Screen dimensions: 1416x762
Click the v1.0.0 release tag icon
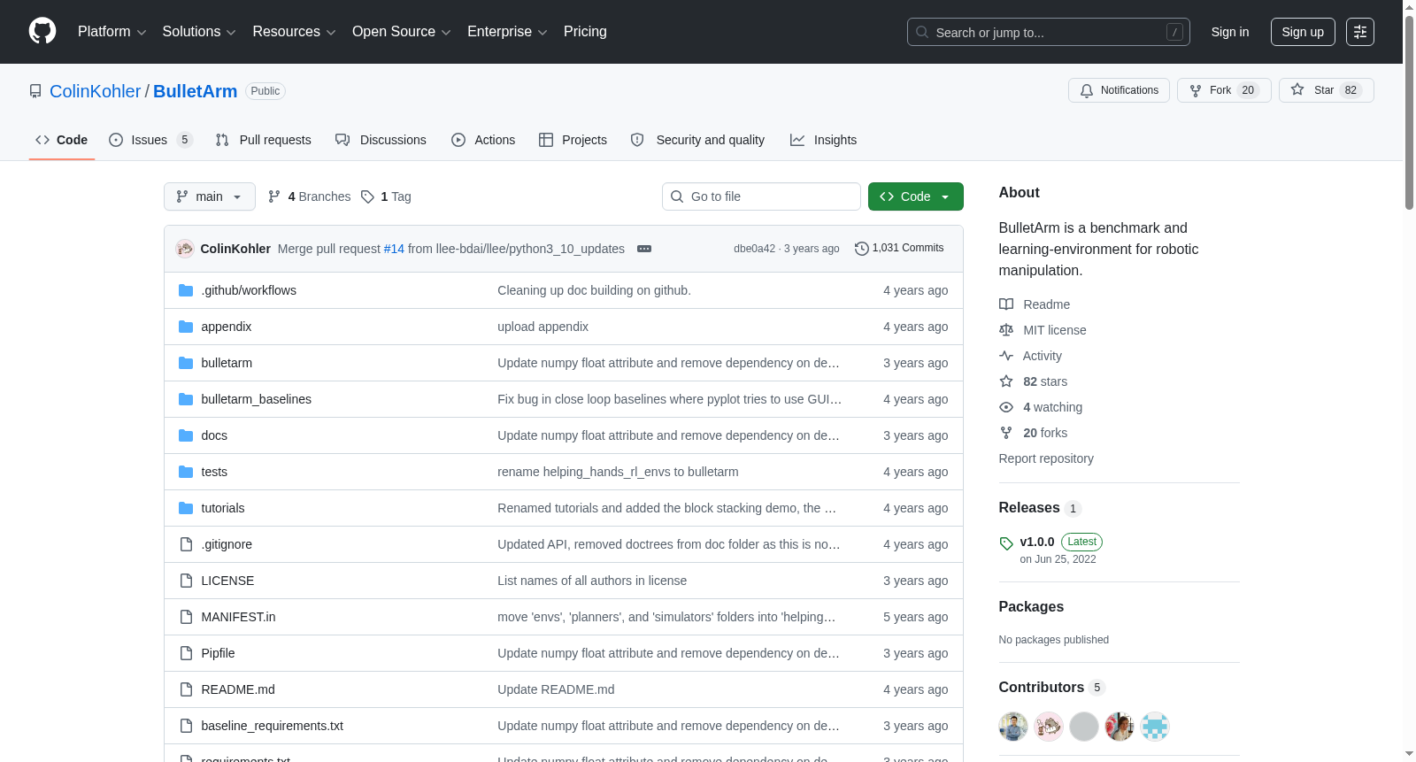(1006, 543)
